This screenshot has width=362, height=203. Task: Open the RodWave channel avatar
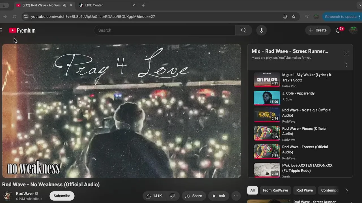coord(7,196)
